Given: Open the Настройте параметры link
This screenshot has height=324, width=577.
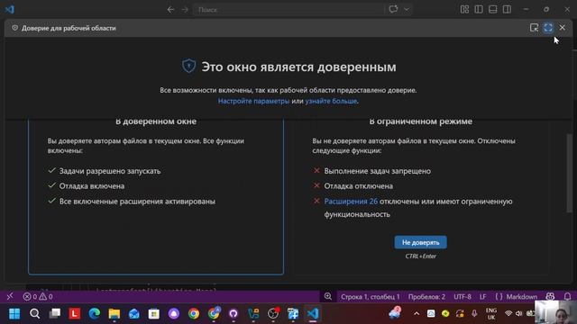Looking at the screenshot, I should 253,101.
